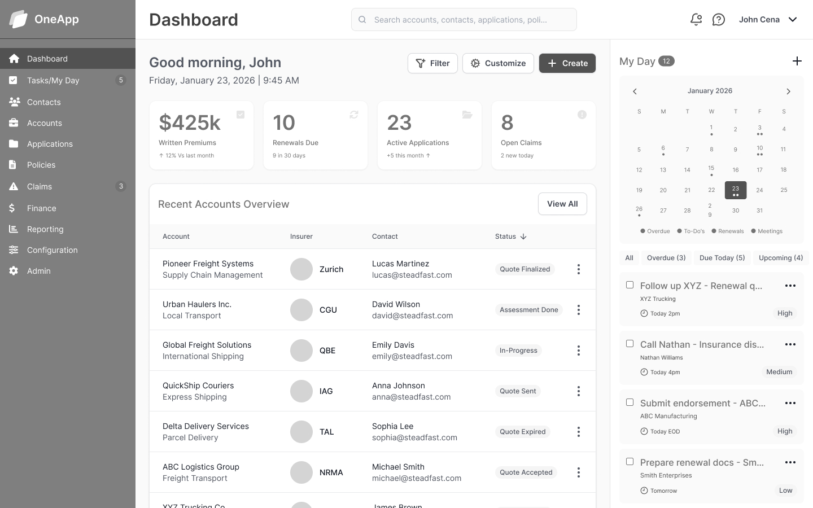Open more options for Call Nathan task

point(790,344)
